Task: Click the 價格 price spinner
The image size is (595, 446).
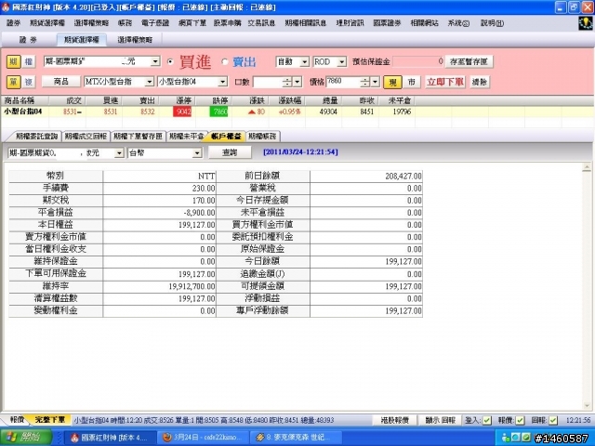Action: pos(365,82)
